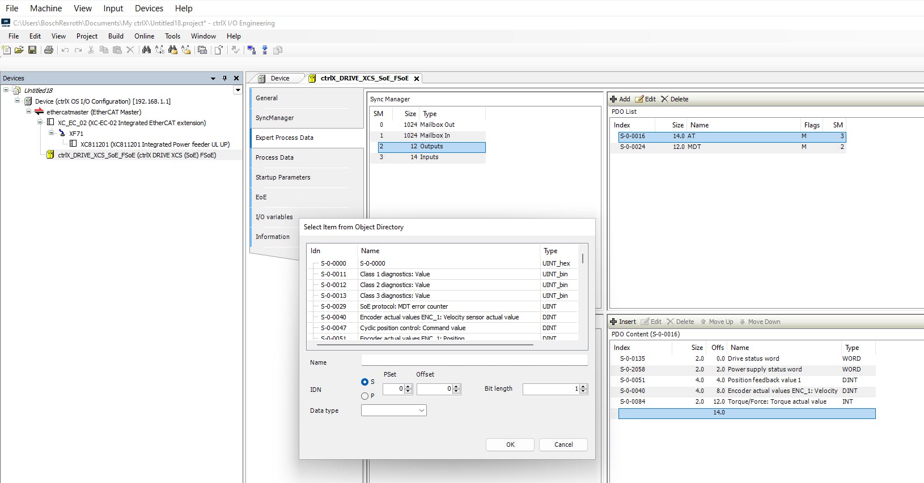Screen dimensions: 924x483
Task: Collapse the ethercatmaster tree node
Action: coord(28,112)
